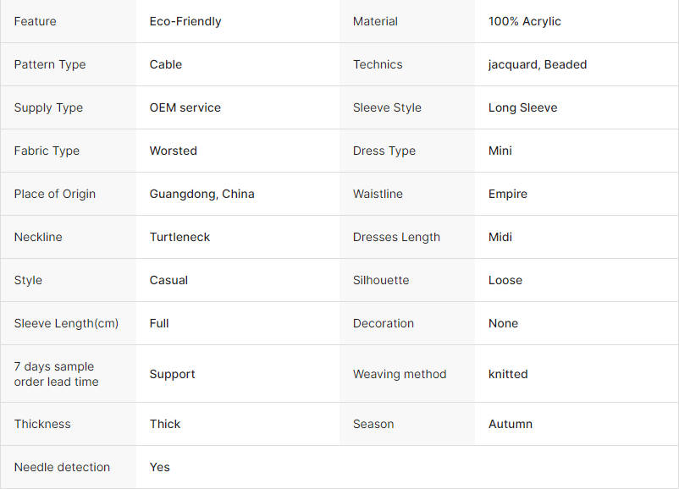Select the Casual style value
Viewport: 679px width, 489px height.
pos(168,280)
